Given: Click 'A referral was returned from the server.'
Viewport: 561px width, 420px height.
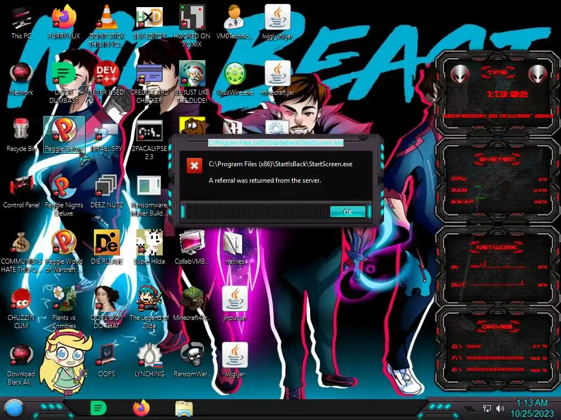Looking at the screenshot, I should click(265, 180).
